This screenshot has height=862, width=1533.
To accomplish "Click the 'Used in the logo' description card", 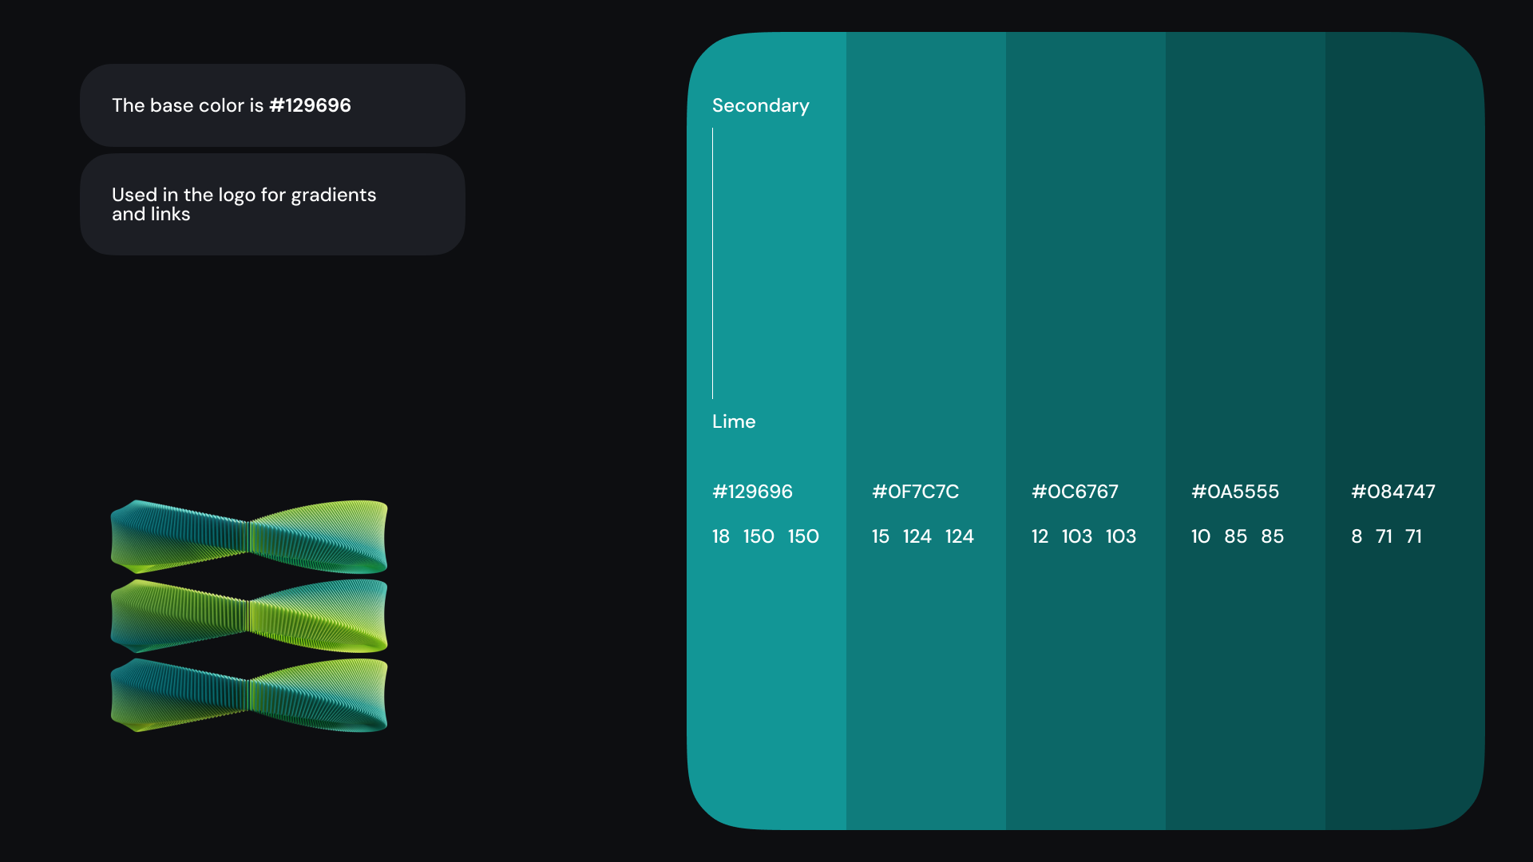I will point(272,204).
